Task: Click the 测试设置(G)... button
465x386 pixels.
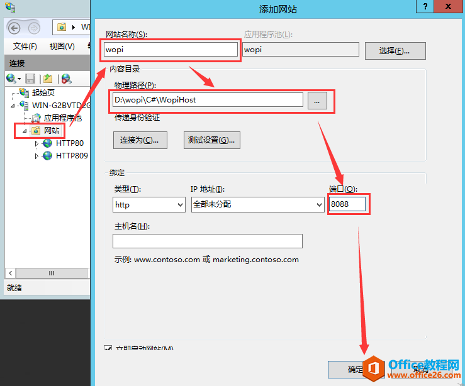Action: tap(212, 140)
